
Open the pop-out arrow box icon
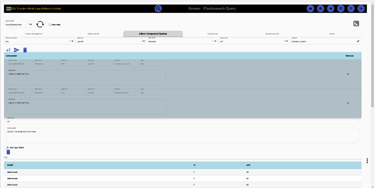click(x=356, y=23)
